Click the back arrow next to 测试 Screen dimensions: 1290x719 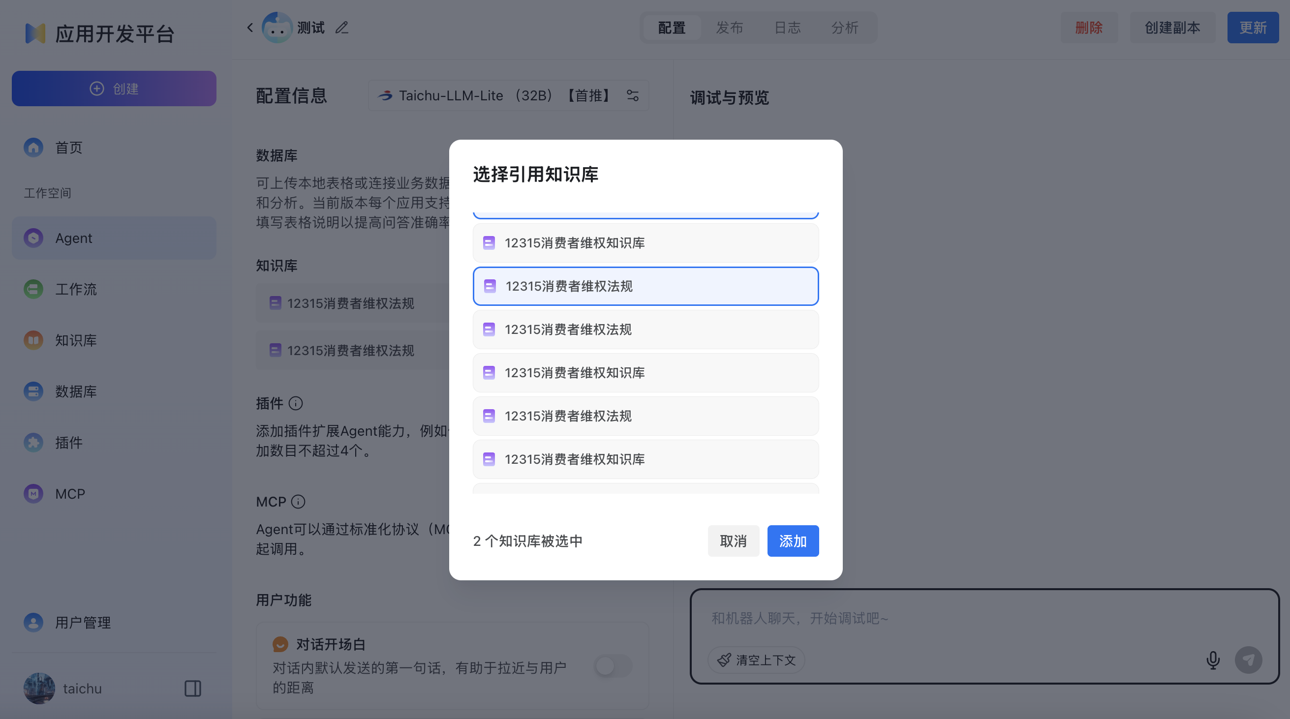point(250,28)
